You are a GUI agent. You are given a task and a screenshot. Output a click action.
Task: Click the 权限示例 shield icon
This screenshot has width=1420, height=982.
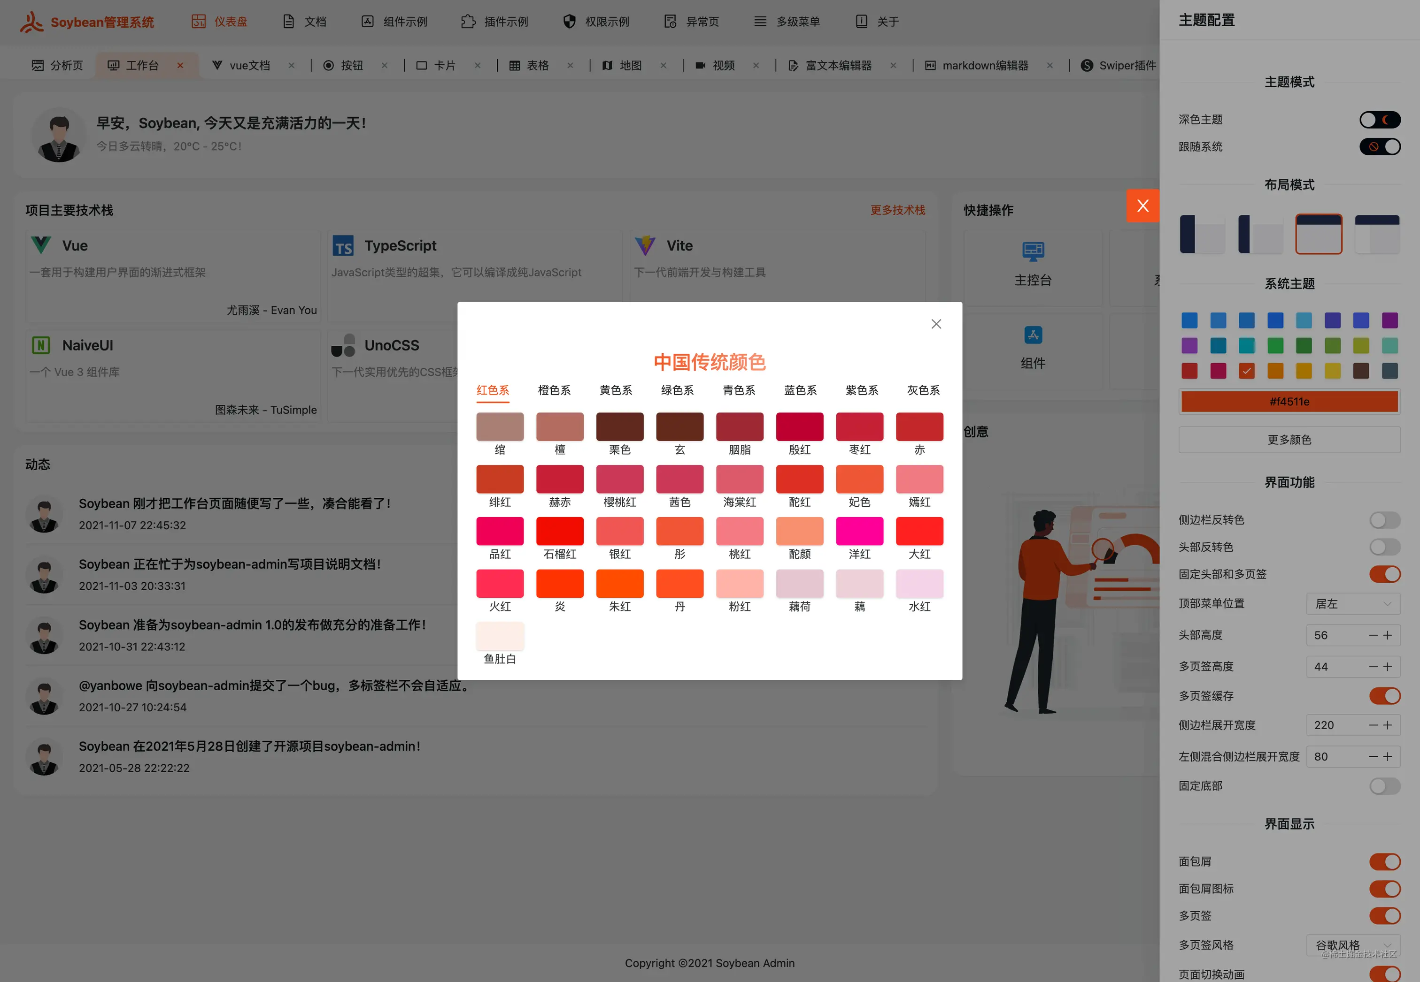pyautogui.click(x=569, y=22)
